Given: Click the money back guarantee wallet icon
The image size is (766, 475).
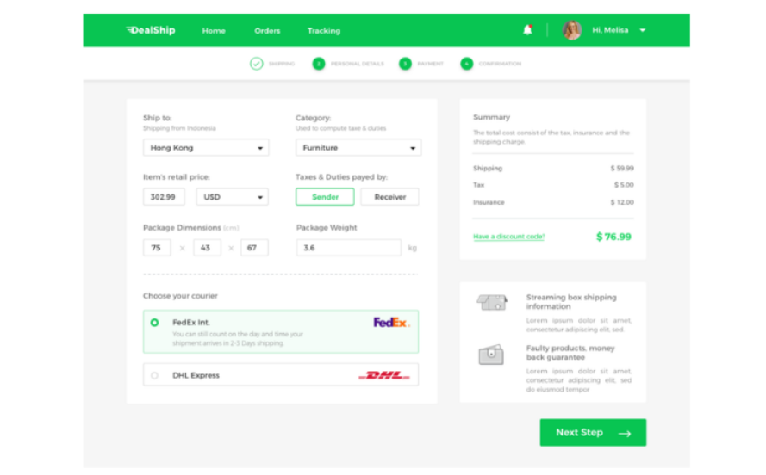Looking at the screenshot, I should (491, 355).
